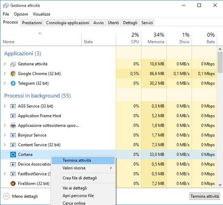223x205 pixels.
Task: Expand the Content Service row
Action: [x=5, y=145]
